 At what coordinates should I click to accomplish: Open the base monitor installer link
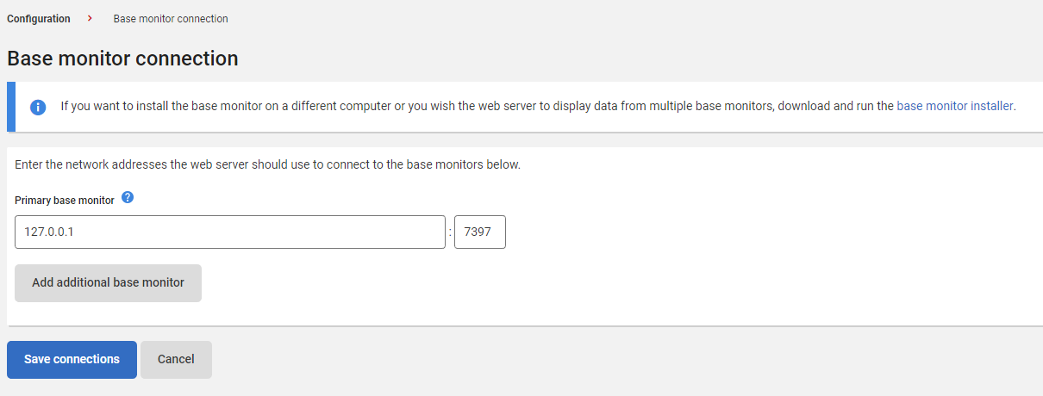(954, 107)
